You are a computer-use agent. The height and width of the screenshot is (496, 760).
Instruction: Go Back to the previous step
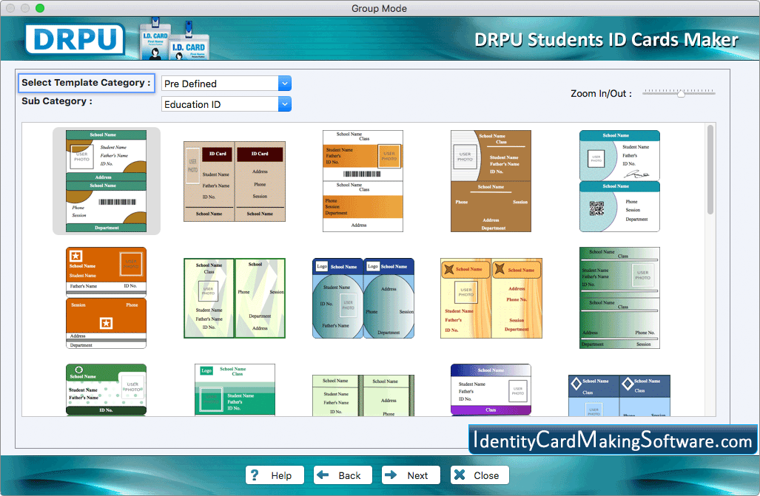pos(343,475)
